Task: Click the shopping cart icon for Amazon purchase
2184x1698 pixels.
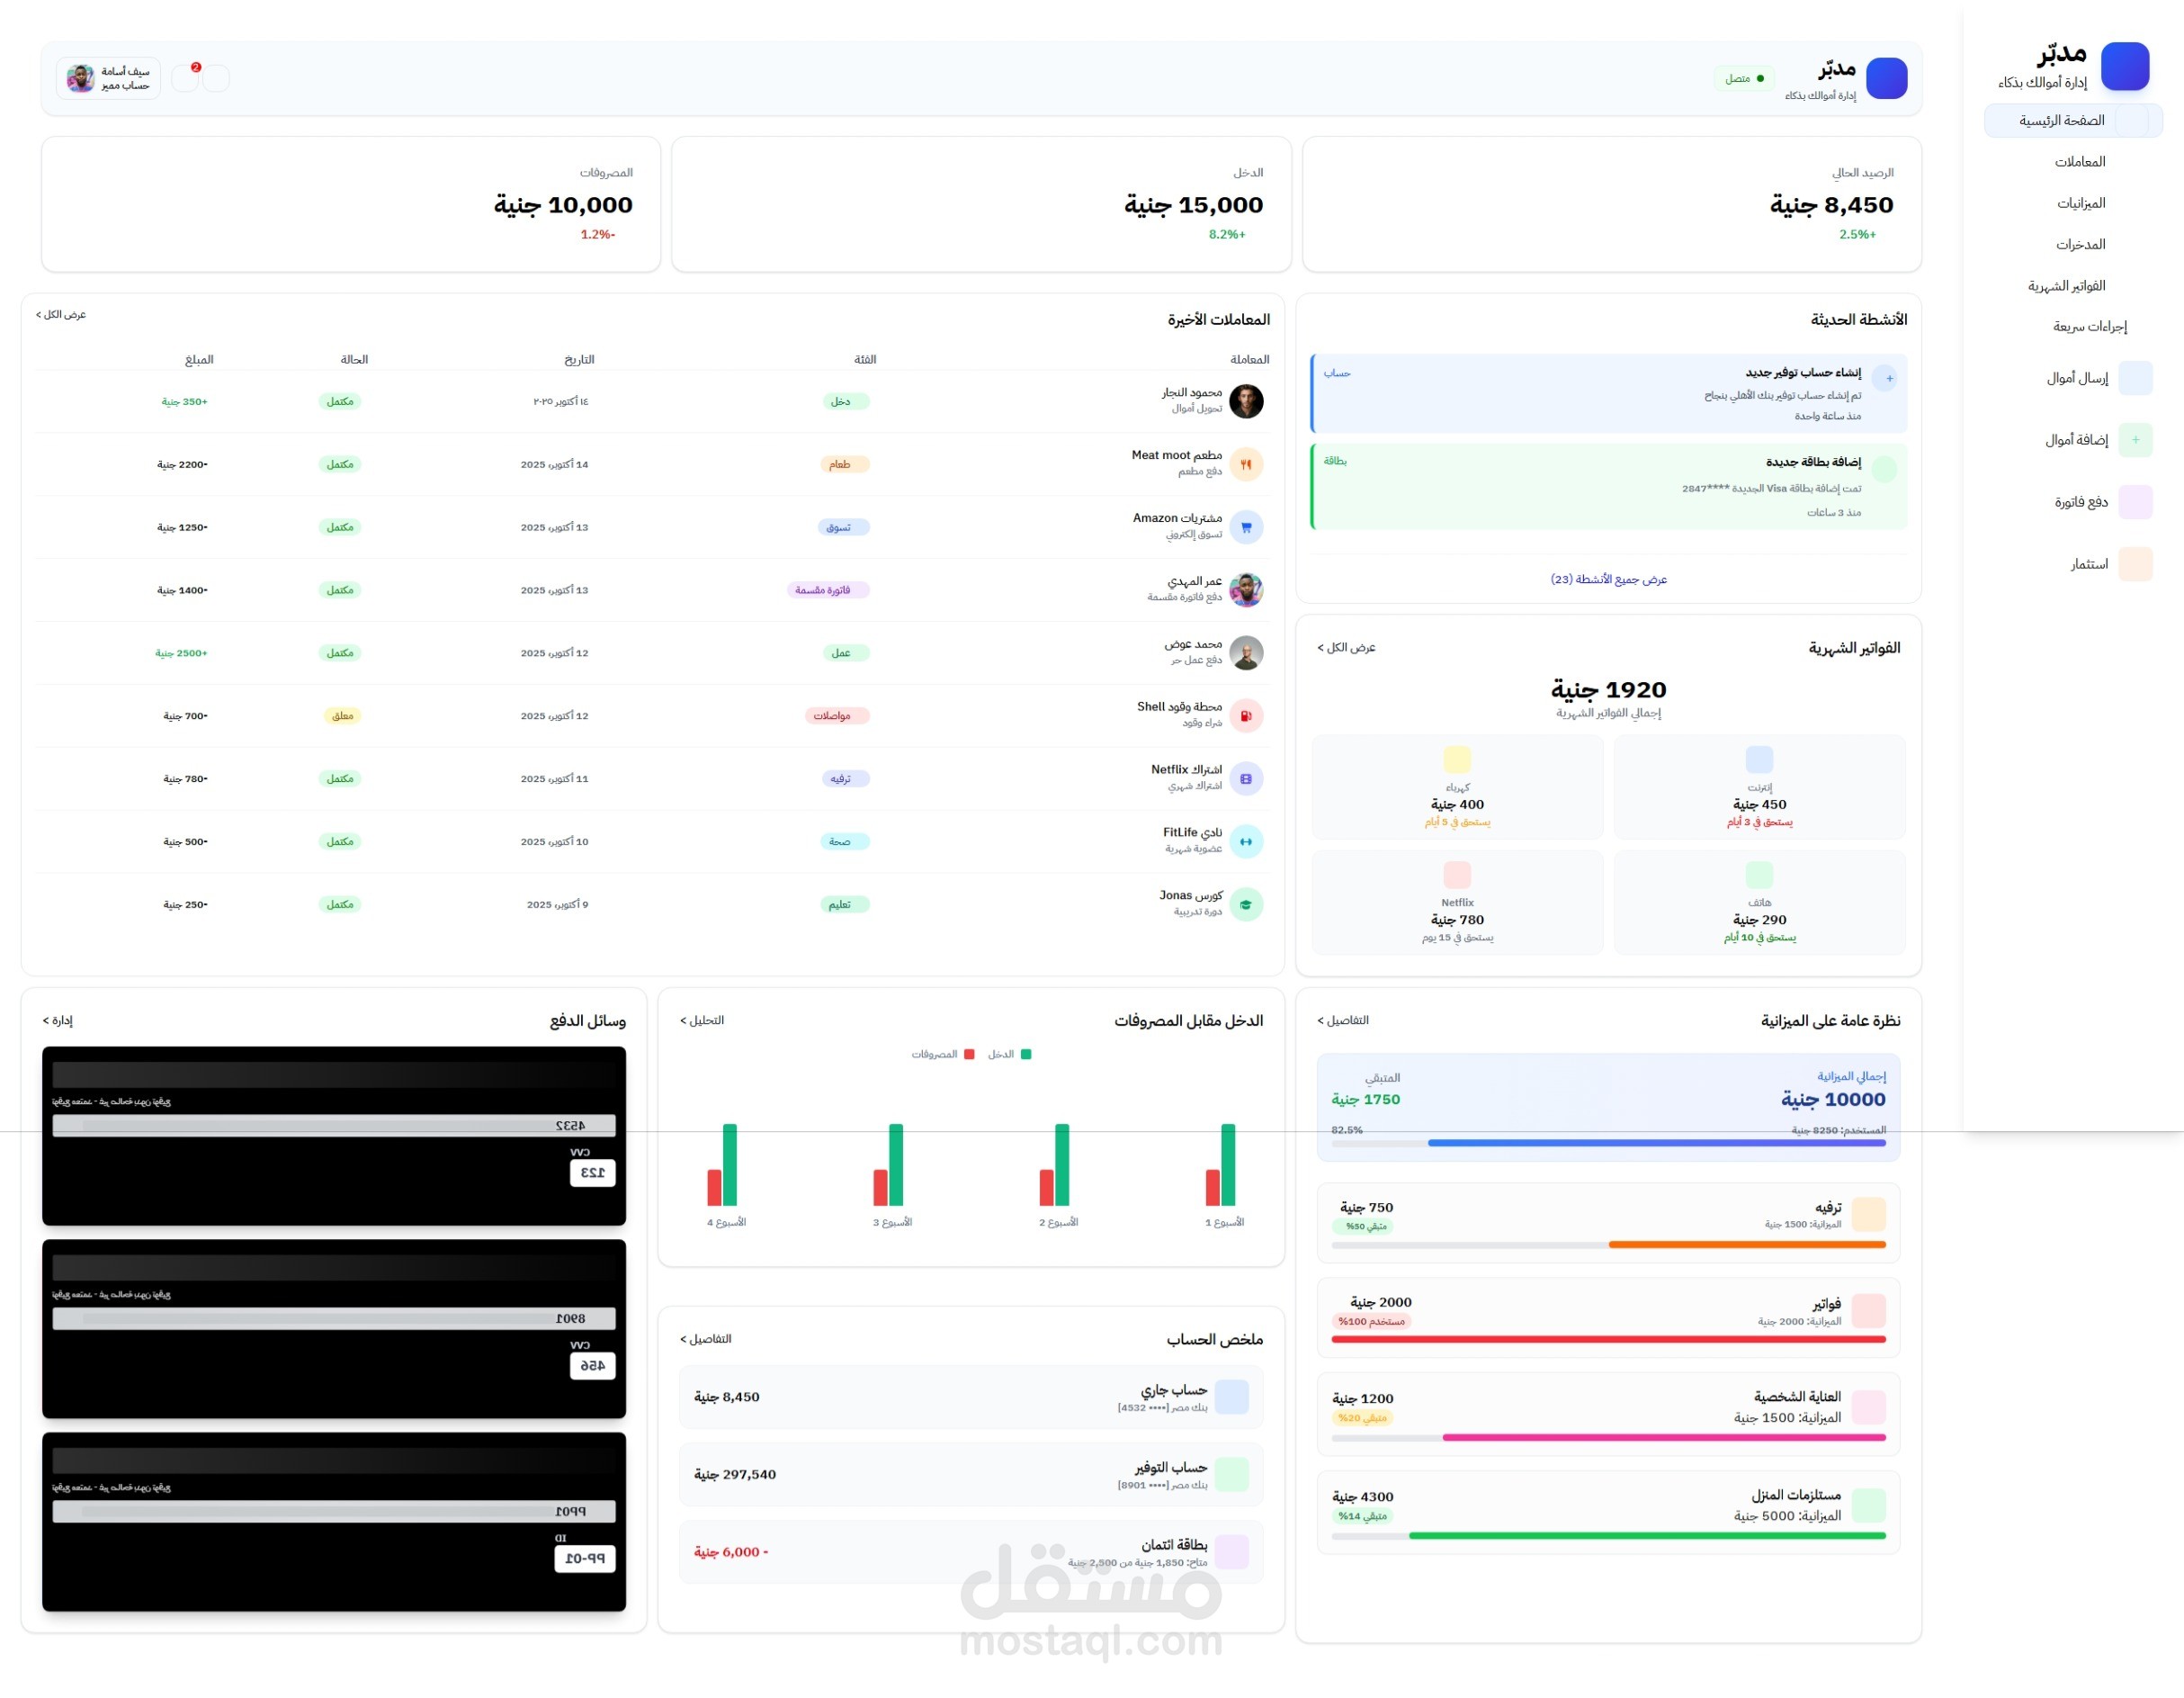Action: (x=1246, y=527)
